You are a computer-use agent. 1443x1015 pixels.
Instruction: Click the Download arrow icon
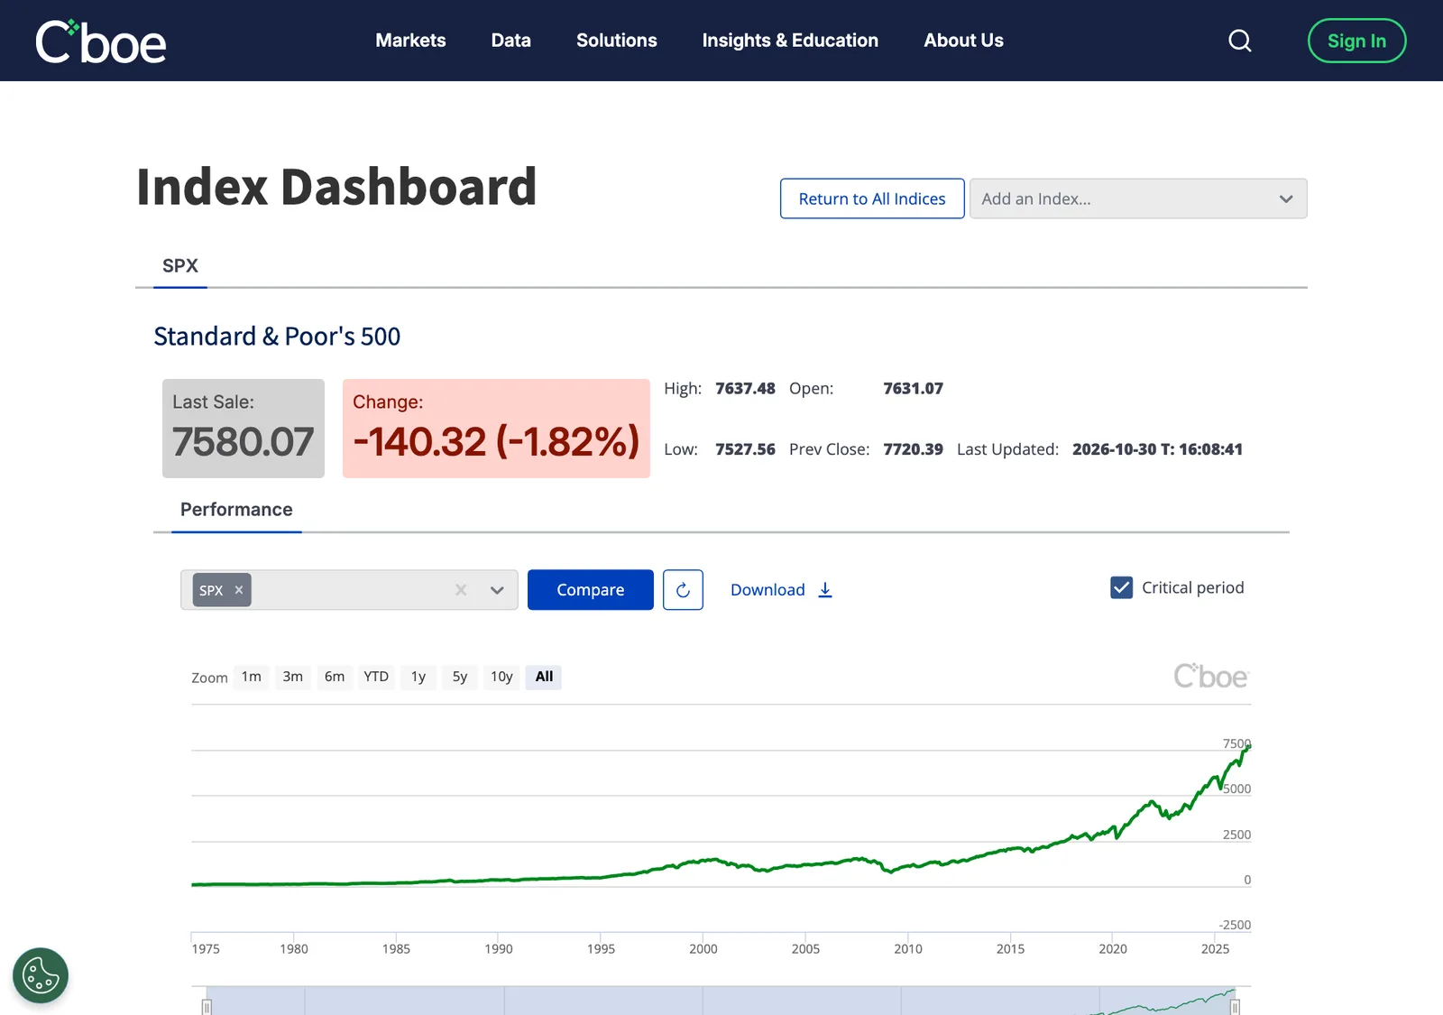click(x=825, y=590)
